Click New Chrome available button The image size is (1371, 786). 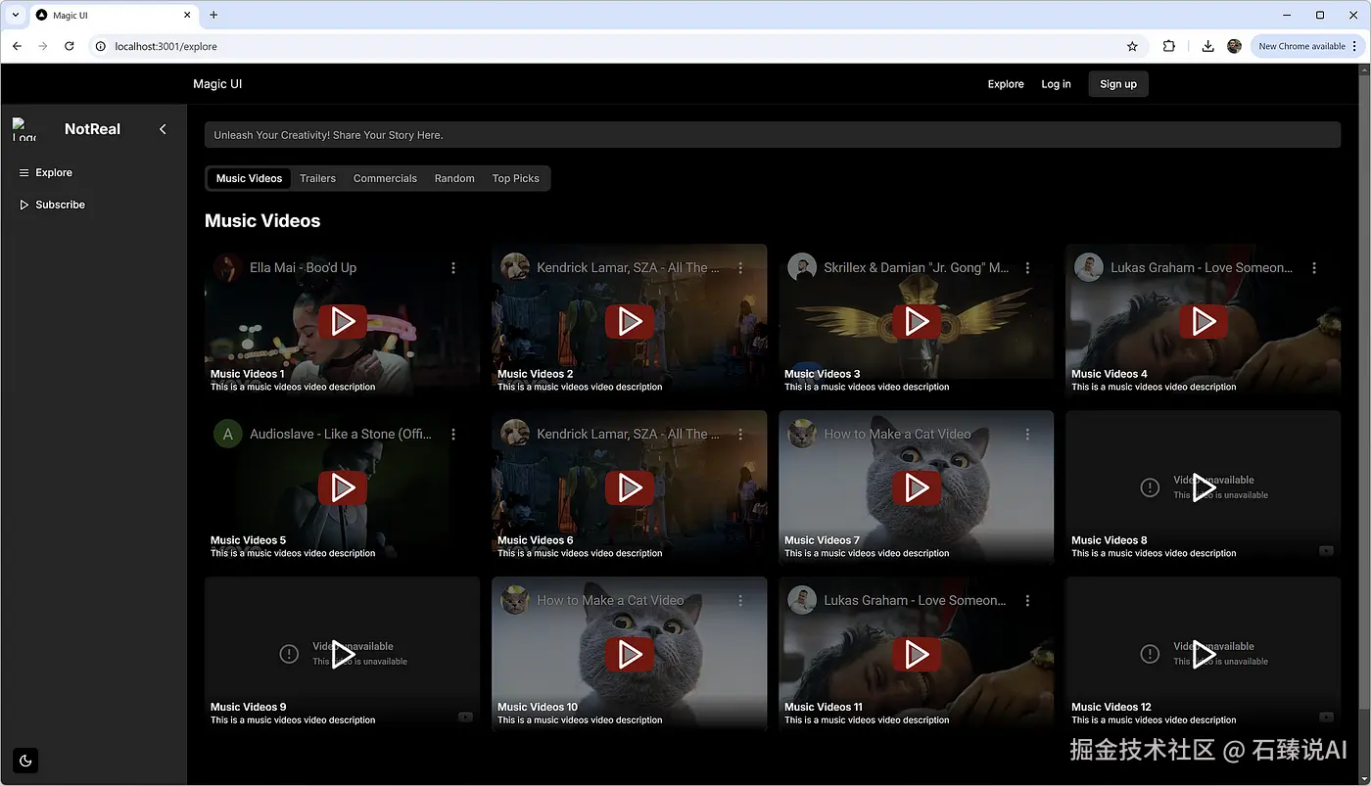(x=1307, y=46)
